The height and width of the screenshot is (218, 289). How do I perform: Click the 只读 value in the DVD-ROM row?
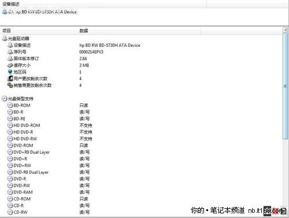(84, 146)
